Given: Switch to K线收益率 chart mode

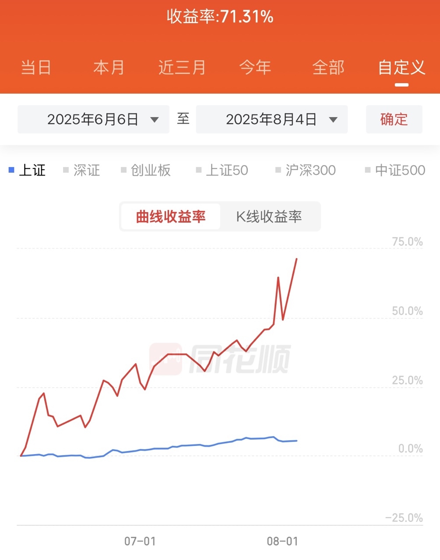Looking at the screenshot, I should 269,217.
